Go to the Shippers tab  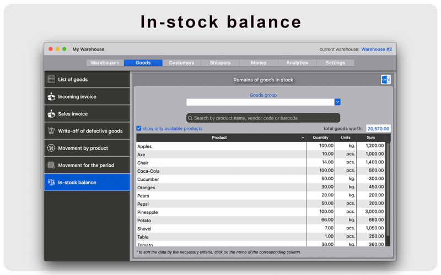tap(220, 63)
